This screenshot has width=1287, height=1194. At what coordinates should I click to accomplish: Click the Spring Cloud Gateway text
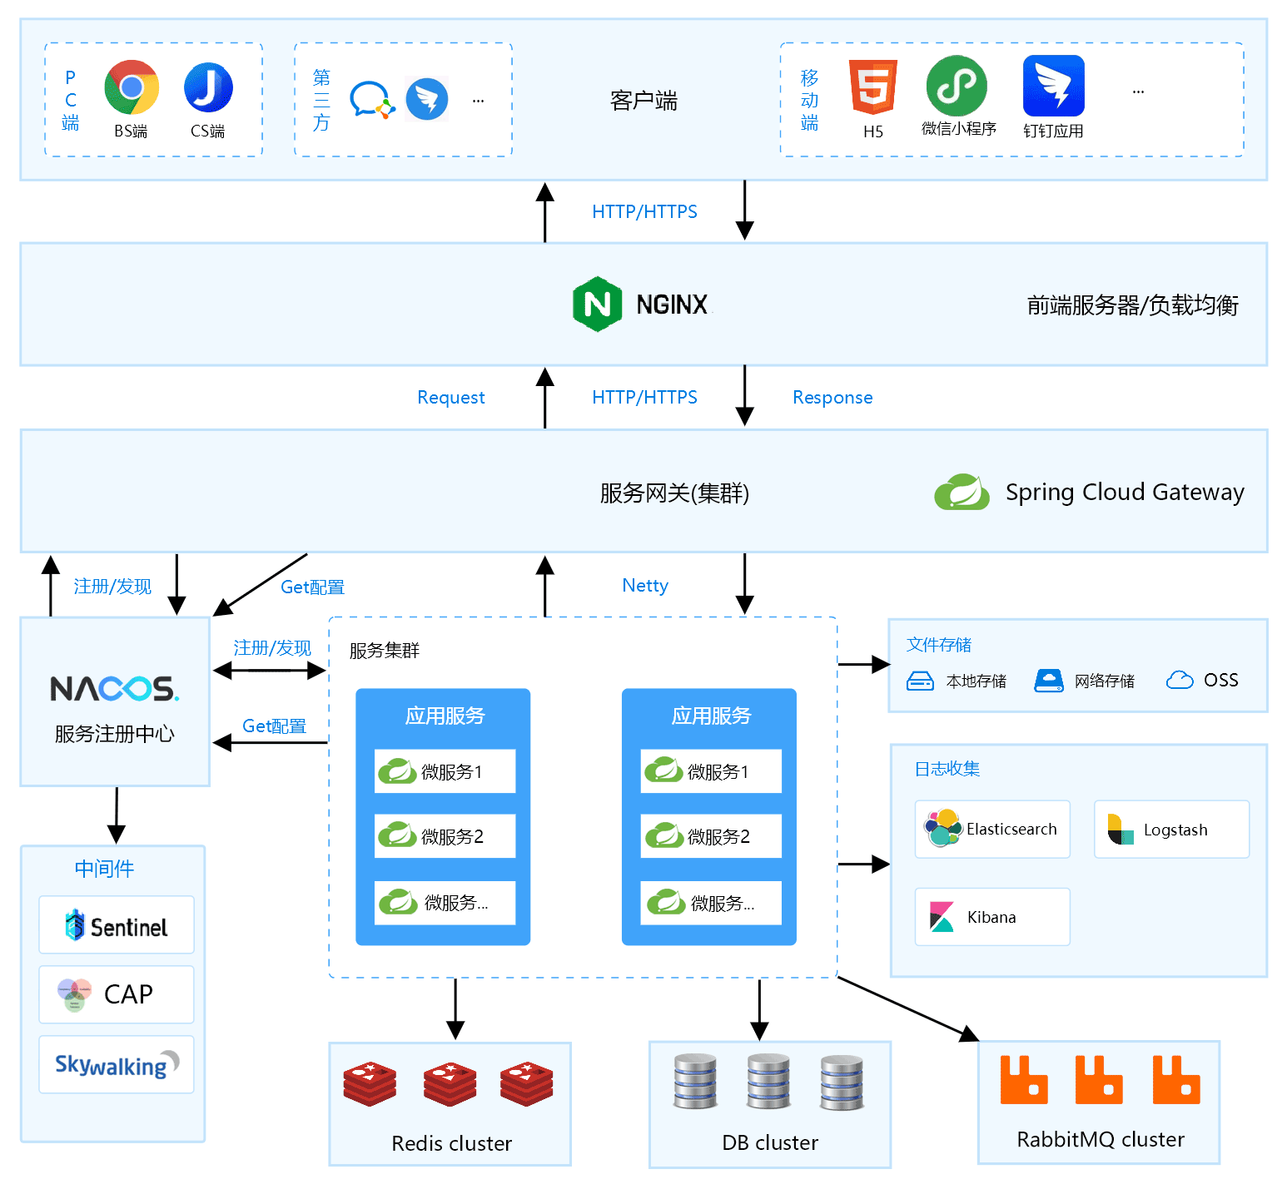[1125, 492]
